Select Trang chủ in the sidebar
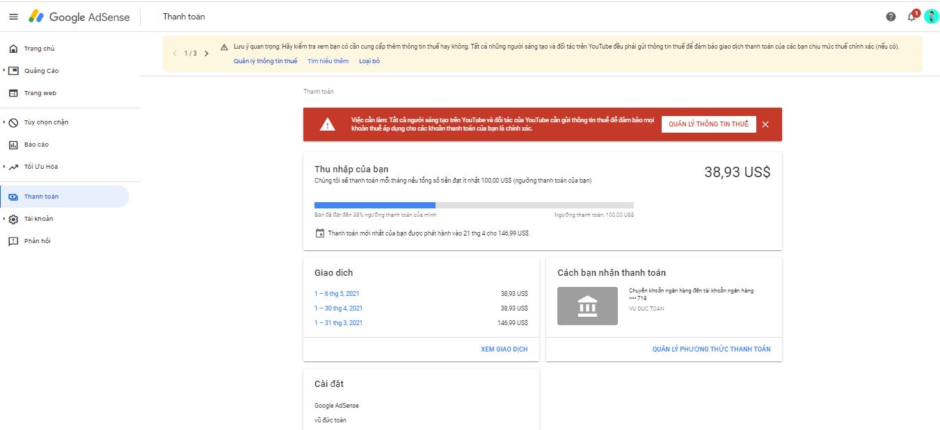This screenshot has height=430, width=940. [39, 49]
